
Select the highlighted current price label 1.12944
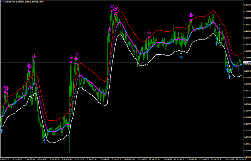click(x=247, y=62)
